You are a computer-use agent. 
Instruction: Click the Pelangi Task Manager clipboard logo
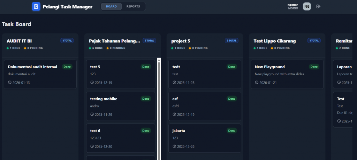[x=36, y=7]
